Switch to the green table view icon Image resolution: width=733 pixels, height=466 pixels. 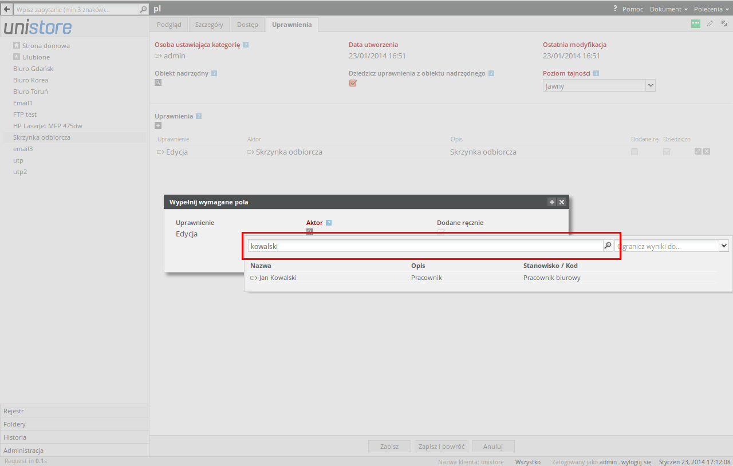pos(696,24)
